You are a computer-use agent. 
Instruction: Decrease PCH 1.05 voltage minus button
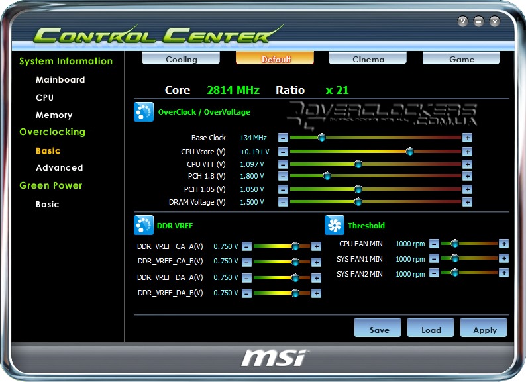[x=283, y=189]
